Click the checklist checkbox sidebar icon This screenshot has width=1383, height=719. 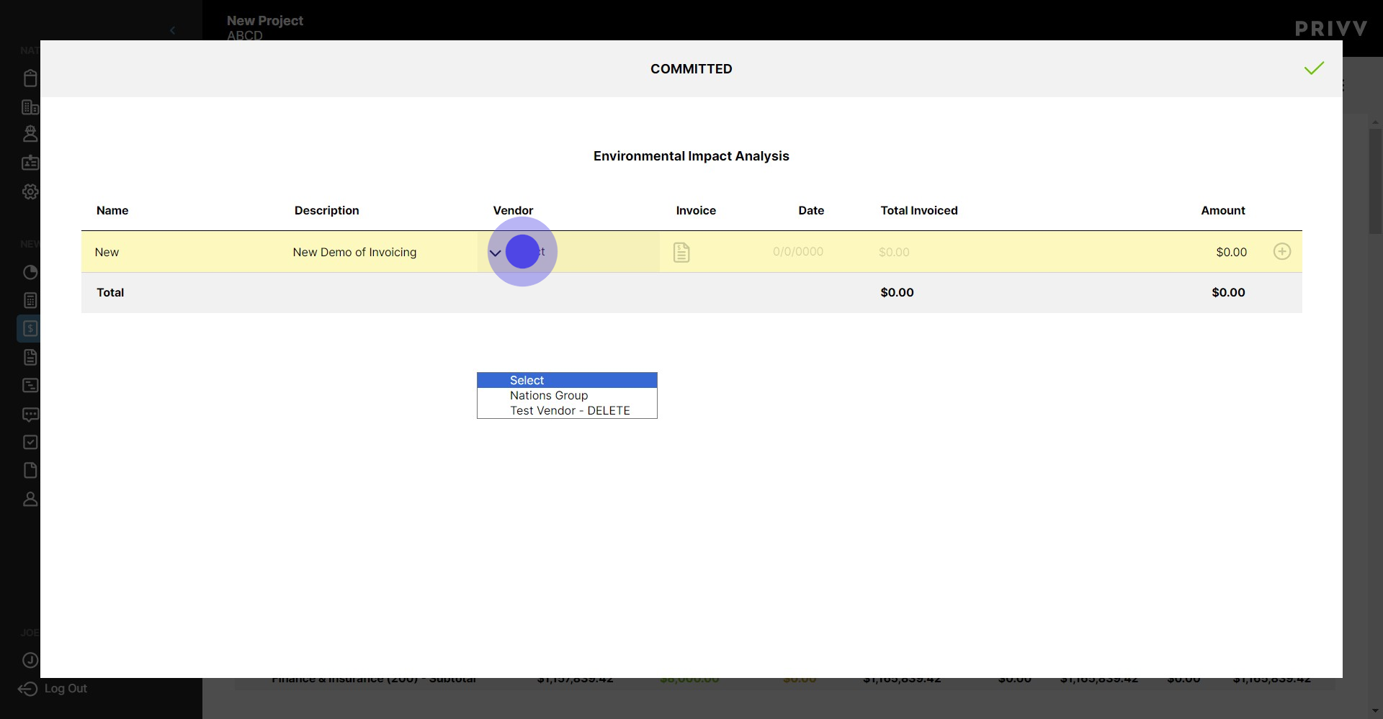coord(30,443)
